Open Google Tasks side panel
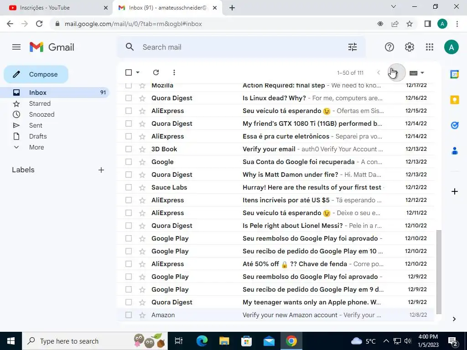The image size is (467, 350). click(x=454, y=125)
